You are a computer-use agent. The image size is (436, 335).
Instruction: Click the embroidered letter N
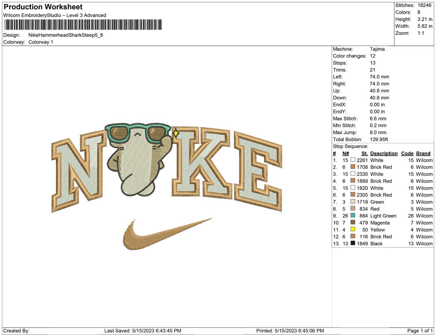tap(79, 171)
